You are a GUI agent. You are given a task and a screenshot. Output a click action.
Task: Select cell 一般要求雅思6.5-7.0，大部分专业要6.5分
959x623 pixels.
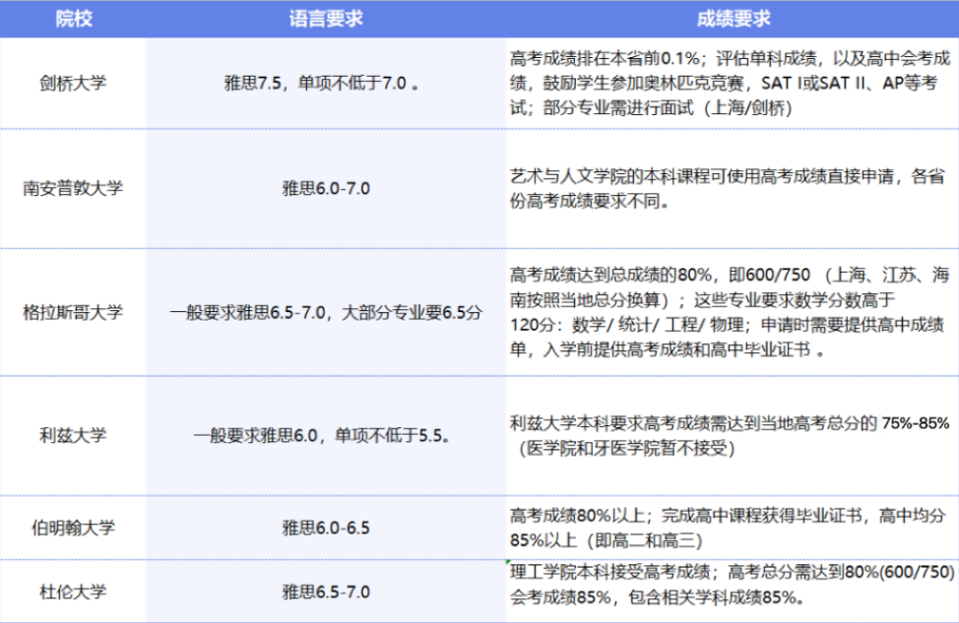[326, 312]
